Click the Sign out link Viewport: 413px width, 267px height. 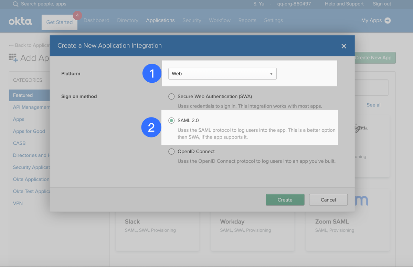(x=382, y=4)
